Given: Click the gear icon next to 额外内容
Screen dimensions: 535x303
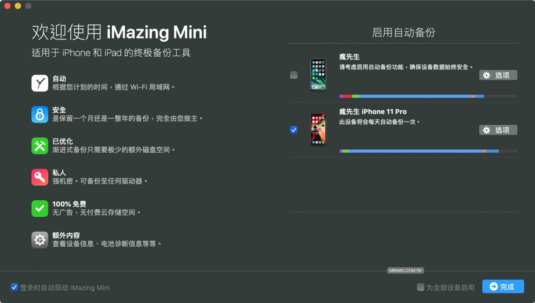Looking at the screenshot, I should (x=40, y=240).
